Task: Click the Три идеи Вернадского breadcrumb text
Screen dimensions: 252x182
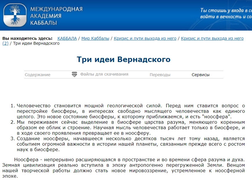Action: pyautogui.click(x=36, y=43)
